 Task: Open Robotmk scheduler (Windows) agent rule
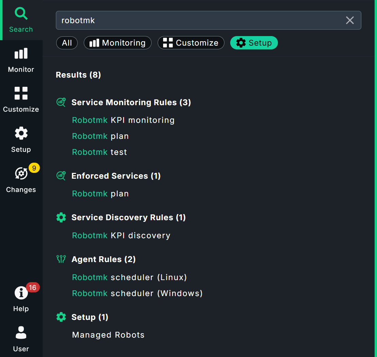(137, 293)
